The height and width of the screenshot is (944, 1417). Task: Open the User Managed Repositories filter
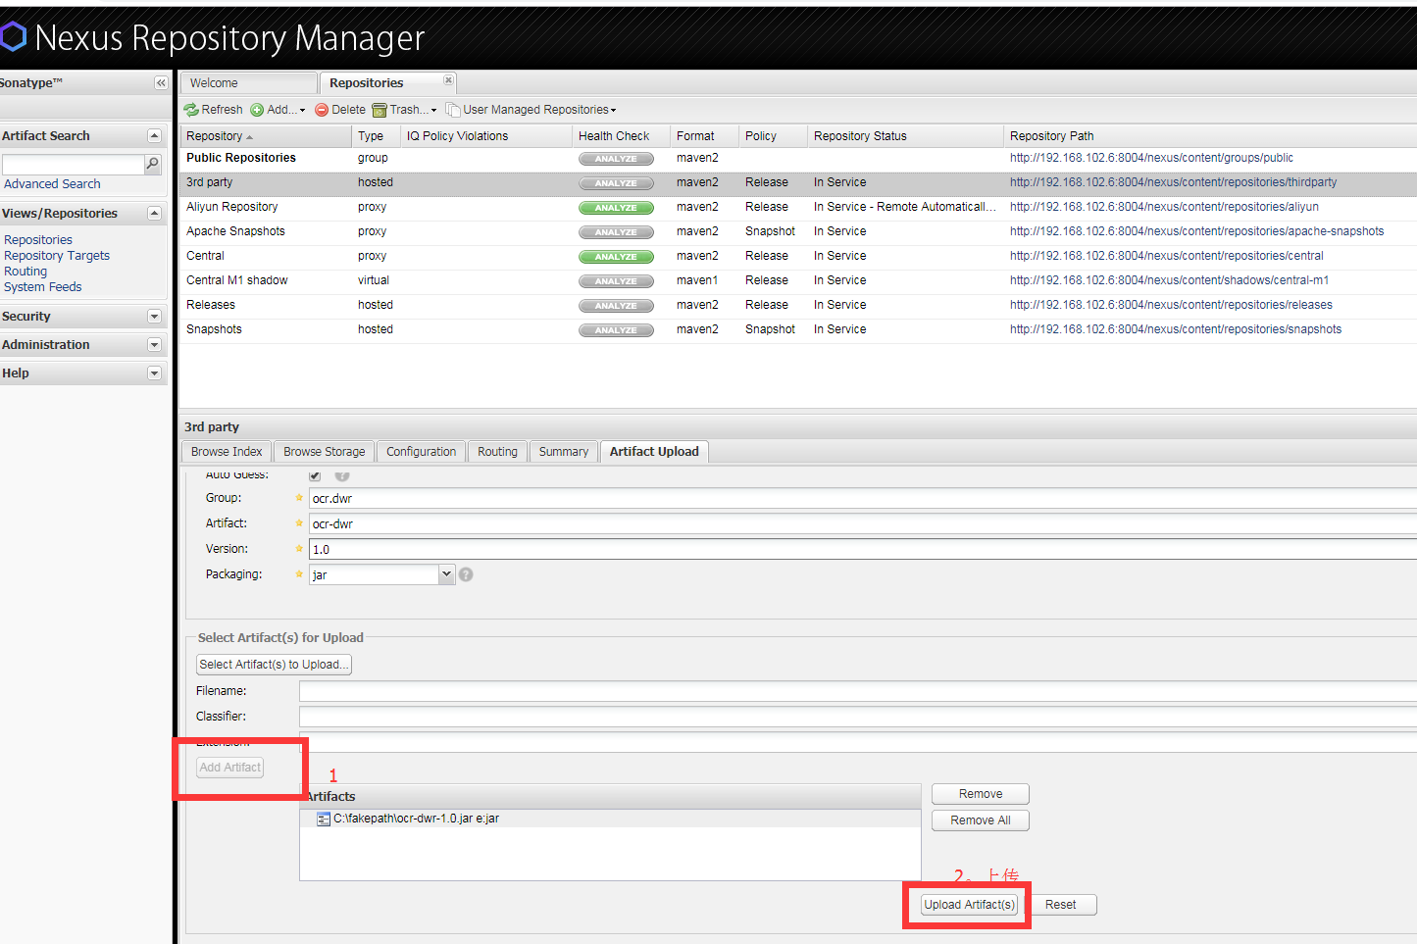(x=531, y=110)
